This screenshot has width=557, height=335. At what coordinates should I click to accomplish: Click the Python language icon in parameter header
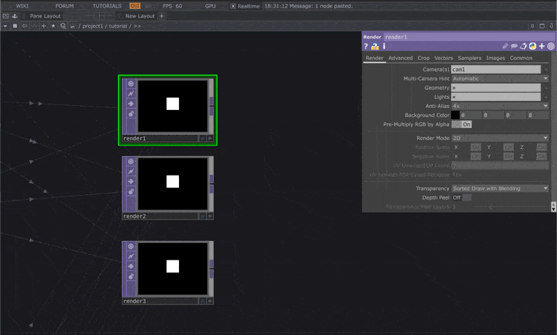pyautogui.click(x=533, y=46)
